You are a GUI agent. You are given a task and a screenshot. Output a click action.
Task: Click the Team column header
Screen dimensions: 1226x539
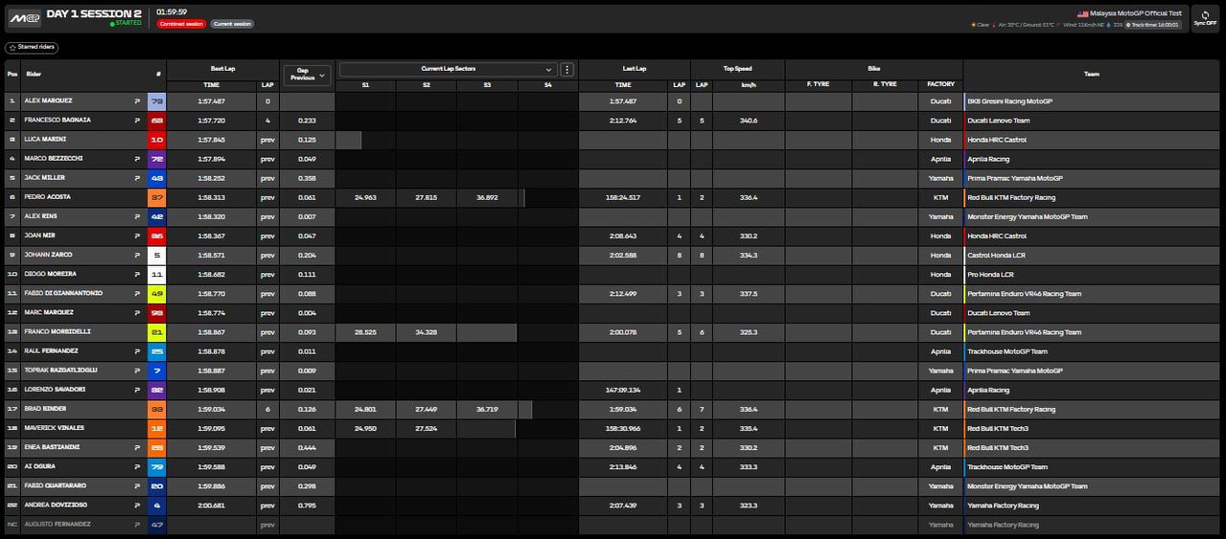point(1092,74)
